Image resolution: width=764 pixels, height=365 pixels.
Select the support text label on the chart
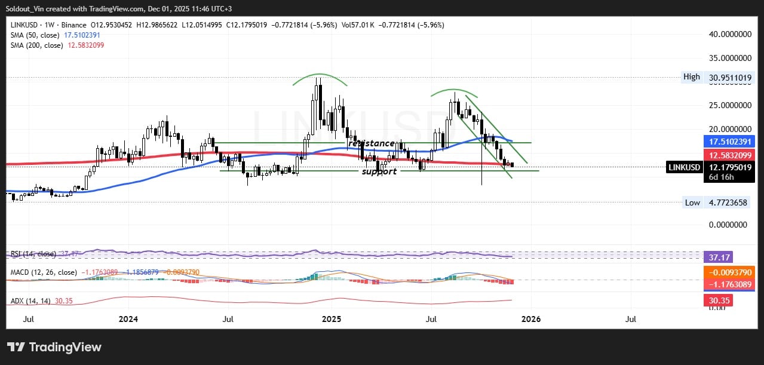[379, 171]
